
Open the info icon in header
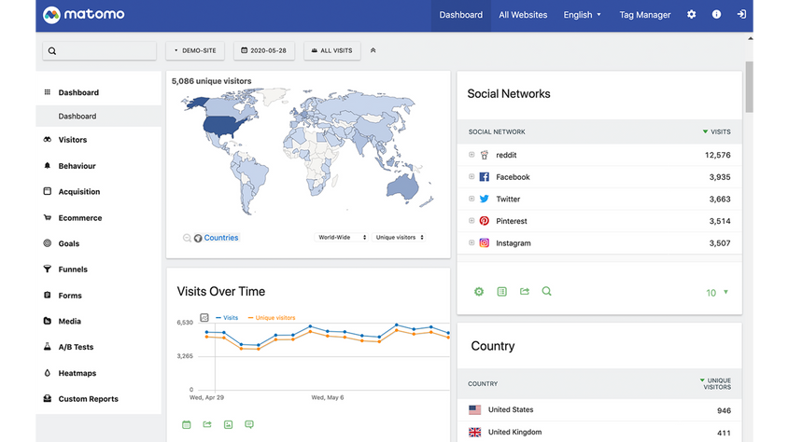point(717,15)
